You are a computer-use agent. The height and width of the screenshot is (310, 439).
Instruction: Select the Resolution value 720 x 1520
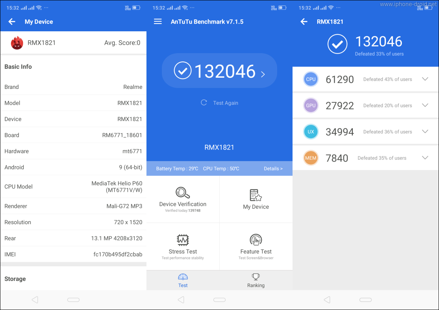pos(128,222)
